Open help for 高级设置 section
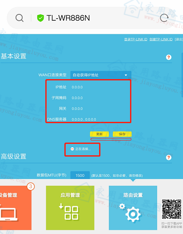This screenshot has width=183, height=234. click(169, 157)
